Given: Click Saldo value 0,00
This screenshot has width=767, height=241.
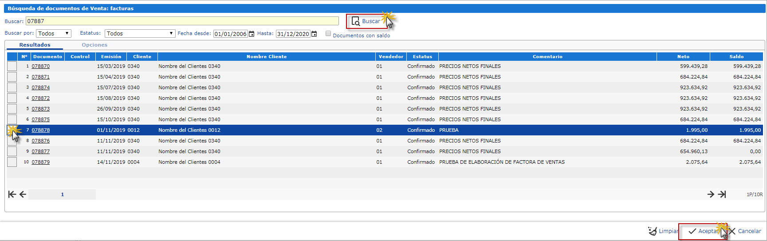Looking at the screenshot, I should [x=755, y=151].
